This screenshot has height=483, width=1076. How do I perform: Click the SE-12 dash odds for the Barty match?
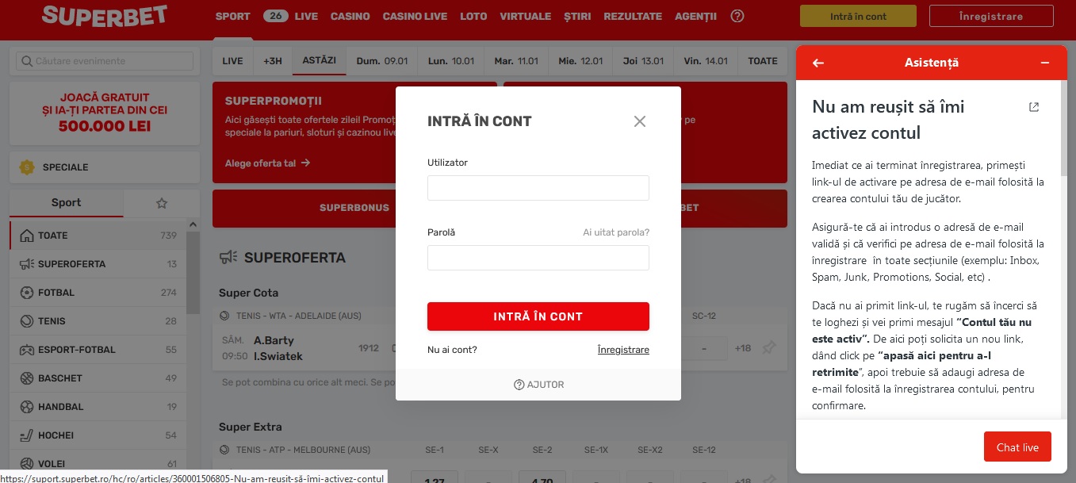[703, 348]
